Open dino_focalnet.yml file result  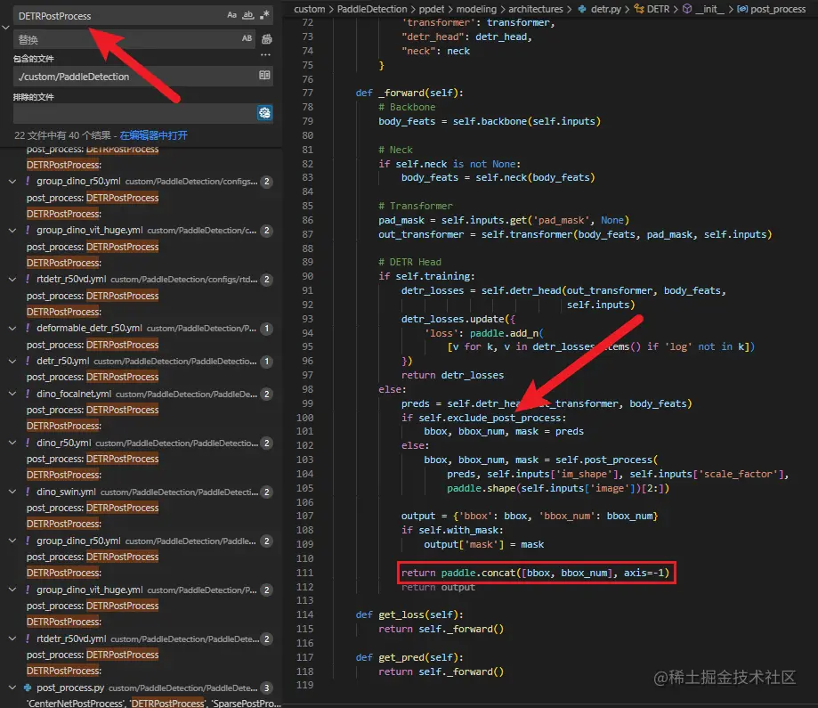[x=74, y=394]
